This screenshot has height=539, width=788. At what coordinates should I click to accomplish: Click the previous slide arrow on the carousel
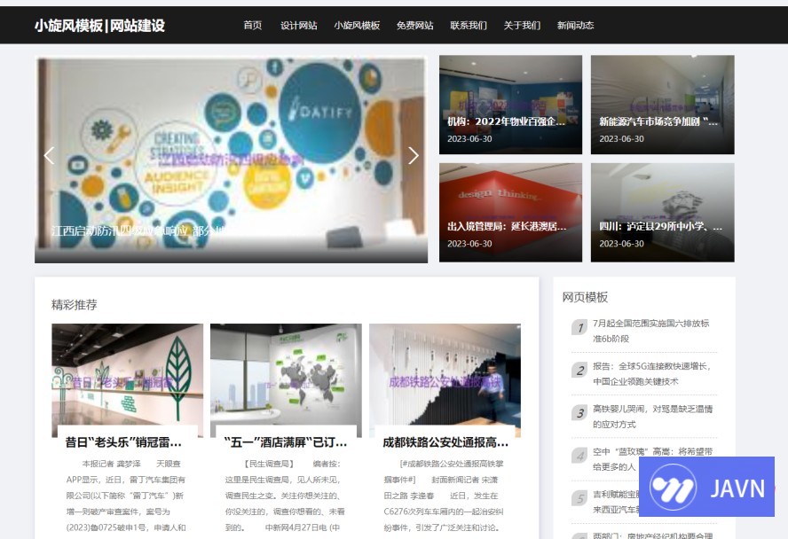[49, 155]
